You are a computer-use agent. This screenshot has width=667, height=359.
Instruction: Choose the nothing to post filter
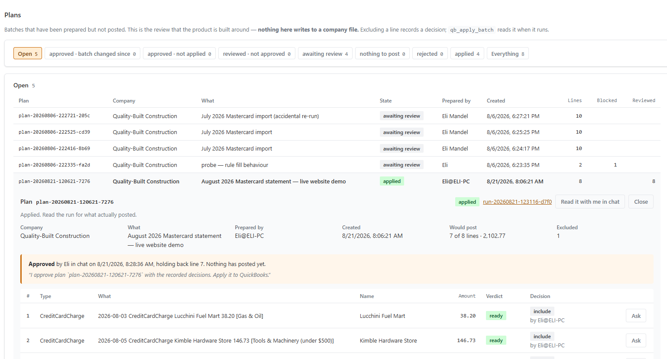point(382,54)
